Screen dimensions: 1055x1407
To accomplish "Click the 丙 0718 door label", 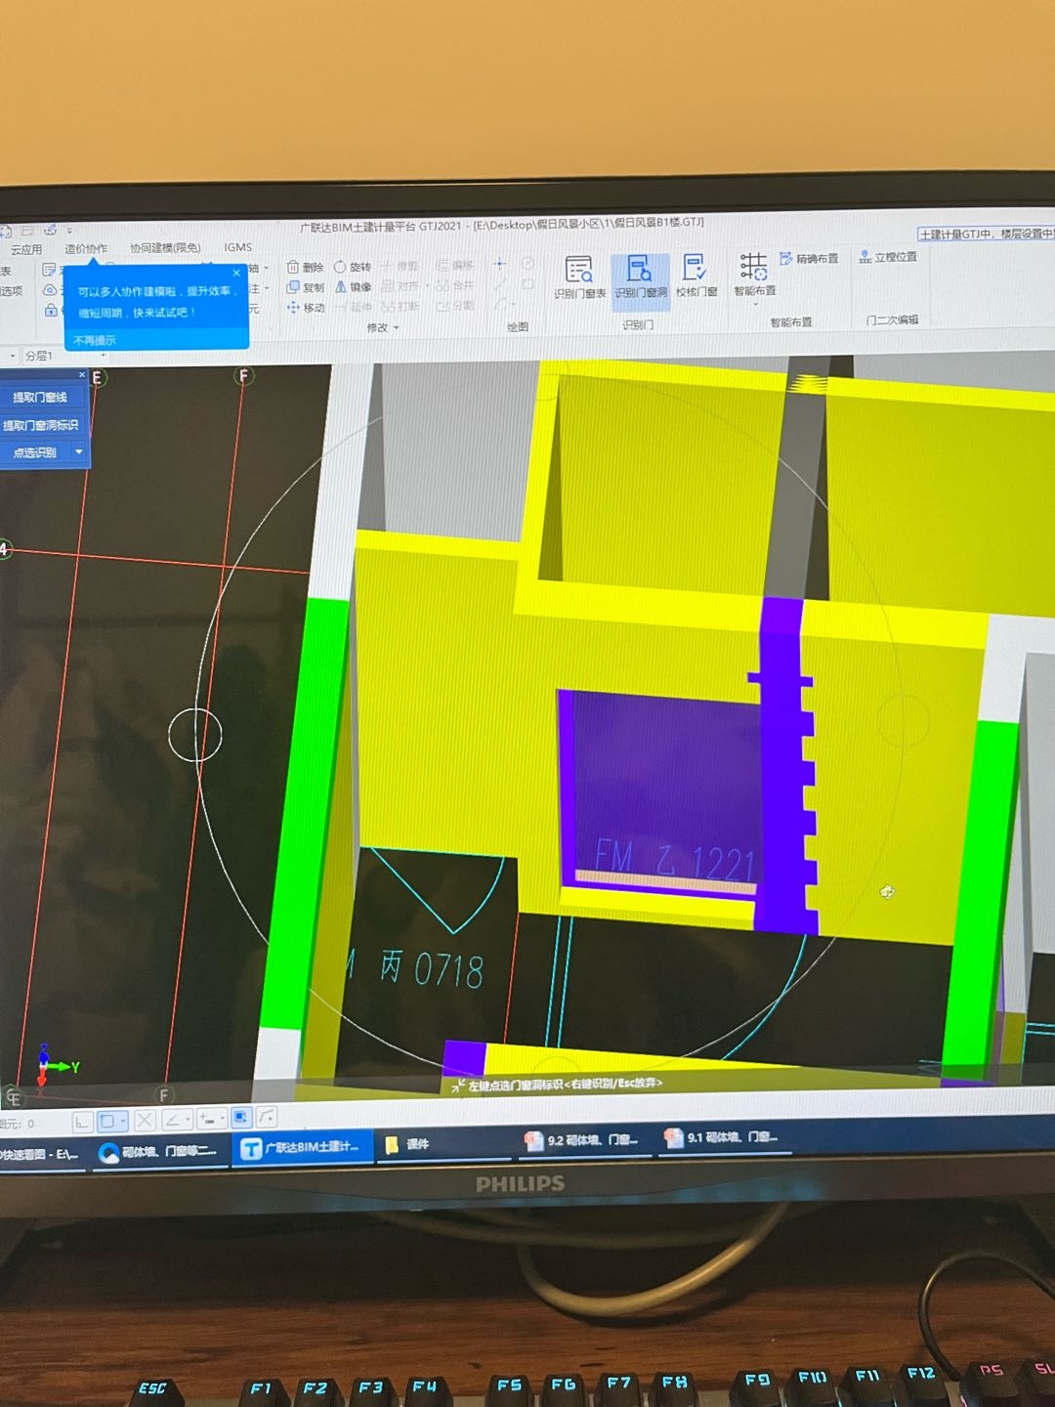I will pyautogui.click(x=431, y=968).
